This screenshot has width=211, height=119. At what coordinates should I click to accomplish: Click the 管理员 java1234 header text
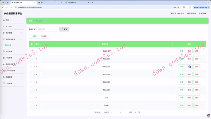[178, 13]
